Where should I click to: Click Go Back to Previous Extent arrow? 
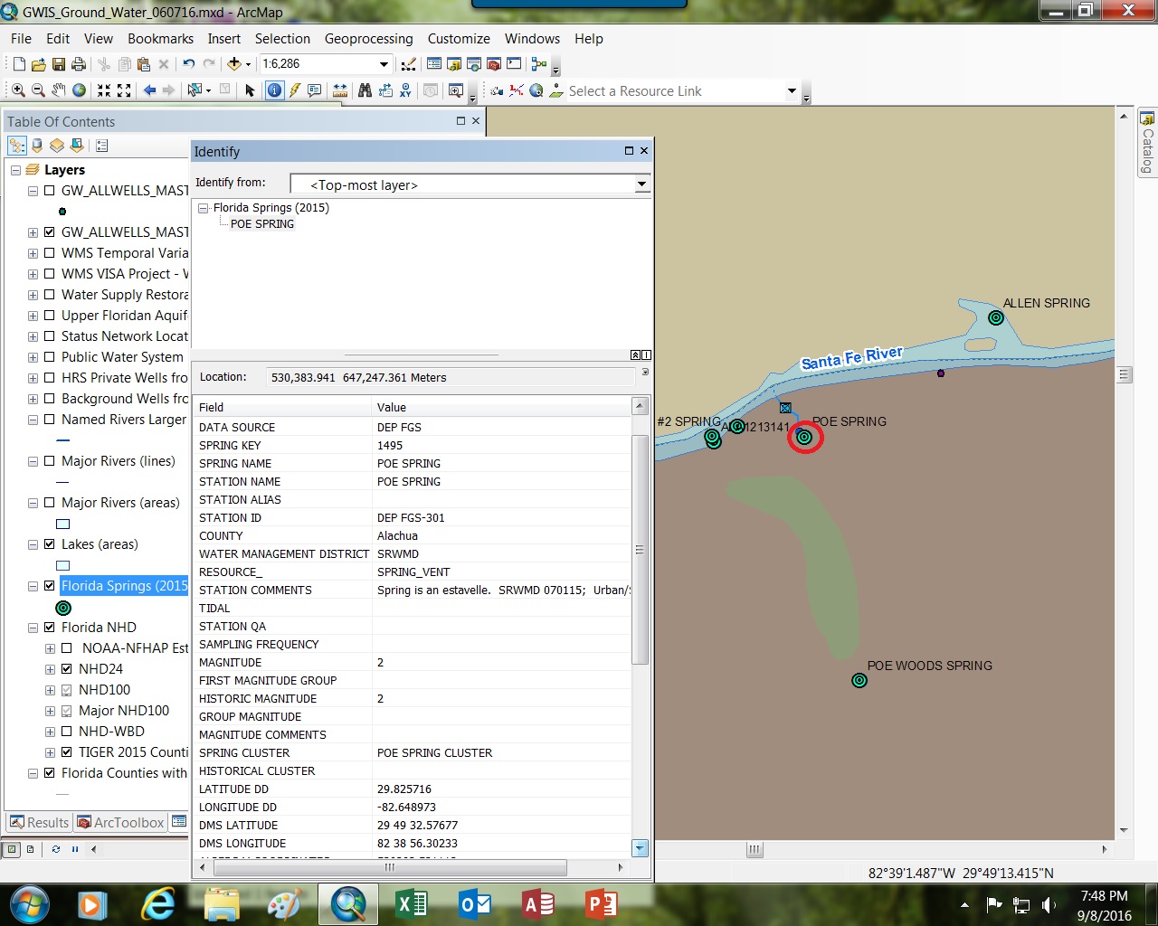tap(150, 90)
